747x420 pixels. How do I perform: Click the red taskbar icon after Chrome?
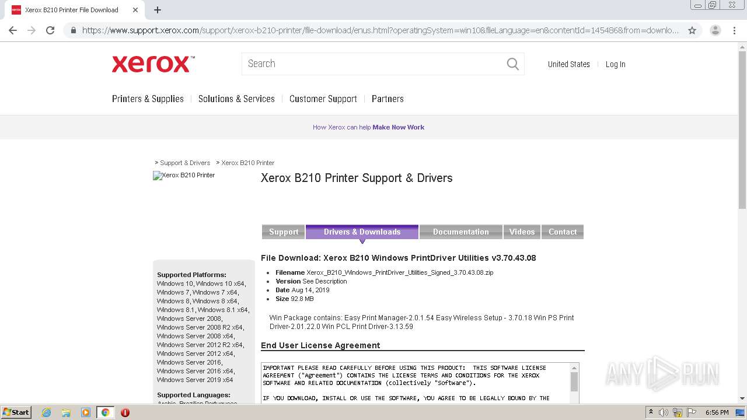coord(125,412)
